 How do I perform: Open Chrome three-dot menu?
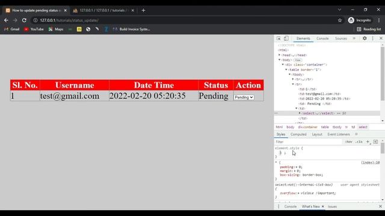pyautogui.click(x=379, y=20)
